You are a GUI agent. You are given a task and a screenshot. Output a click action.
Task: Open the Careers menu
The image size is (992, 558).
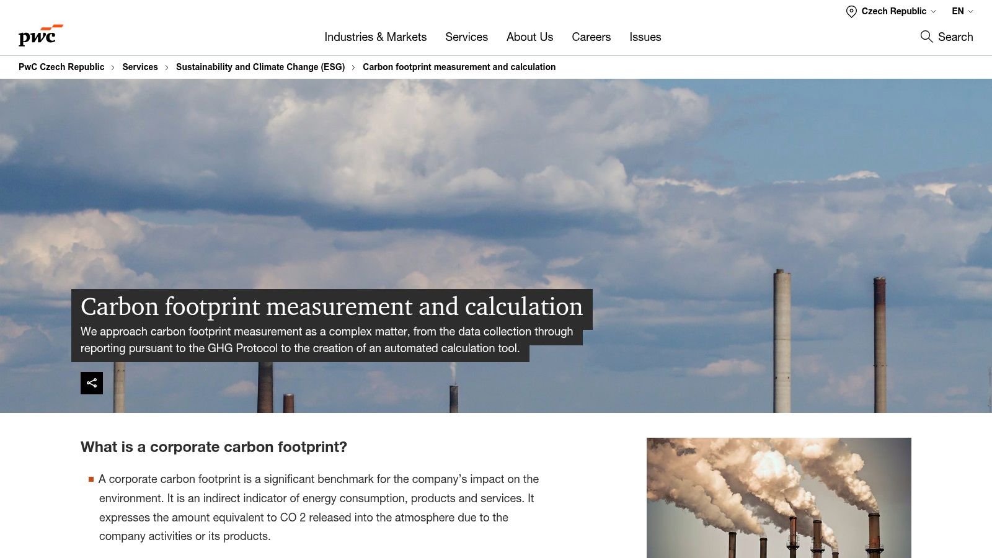click(591, 37)
